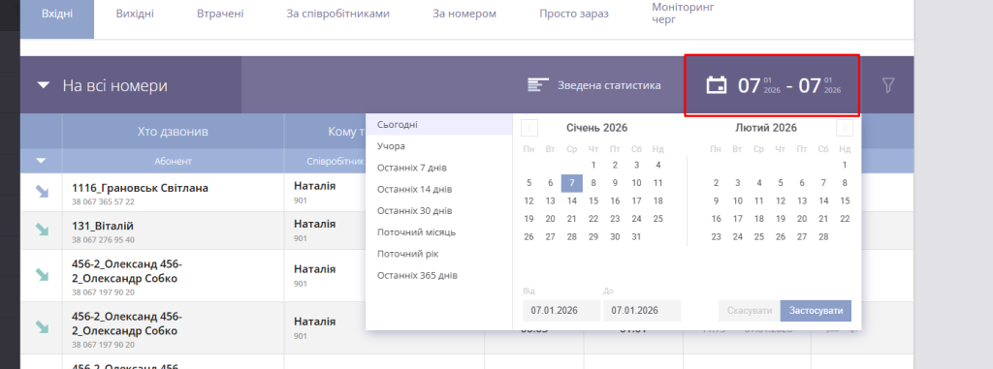Select February 28 in Лютий calendar
993x369 pixels.
(x=823, y=236)
